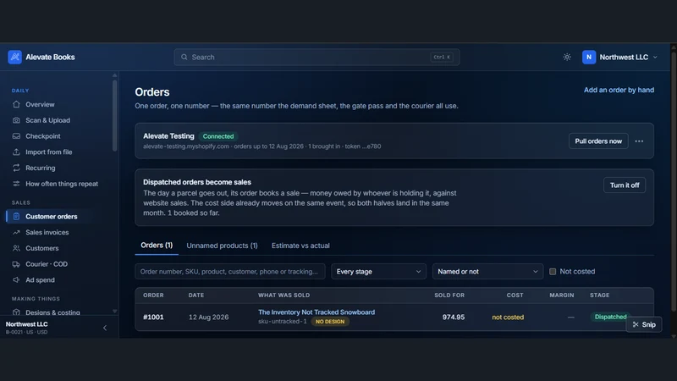Open The Inventory Not Tracked Snowboard link
This screenshot has height=381, width=677.
(316, 312)
